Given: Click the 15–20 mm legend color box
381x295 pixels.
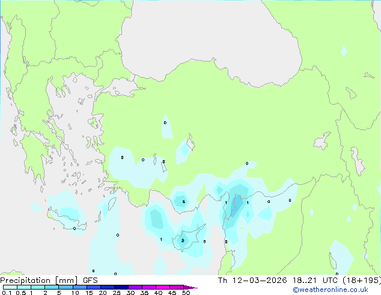Looking at the screenshot, I should click(x=94, y=287).
